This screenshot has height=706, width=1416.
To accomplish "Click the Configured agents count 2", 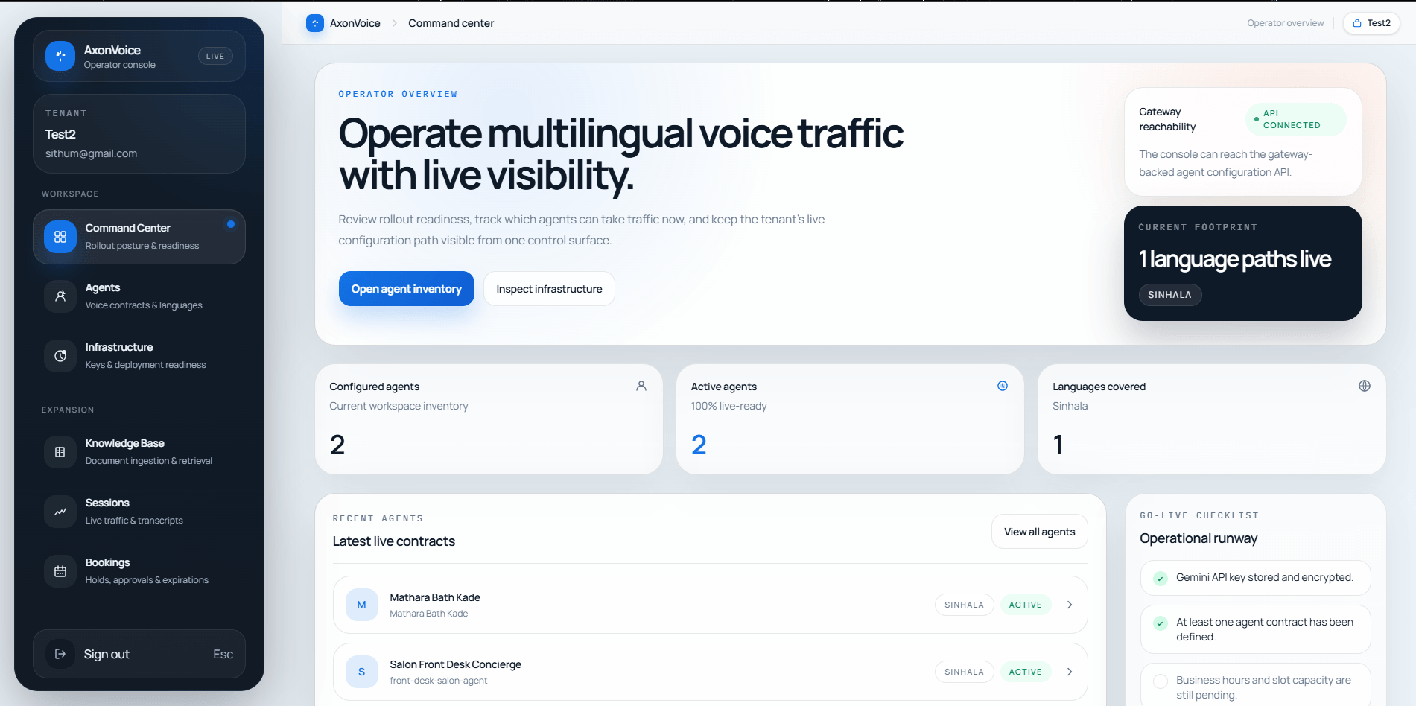I will 337,445.
